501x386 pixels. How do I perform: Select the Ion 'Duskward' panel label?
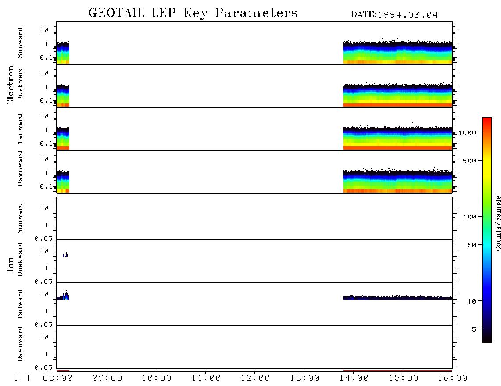coord(20,259)
